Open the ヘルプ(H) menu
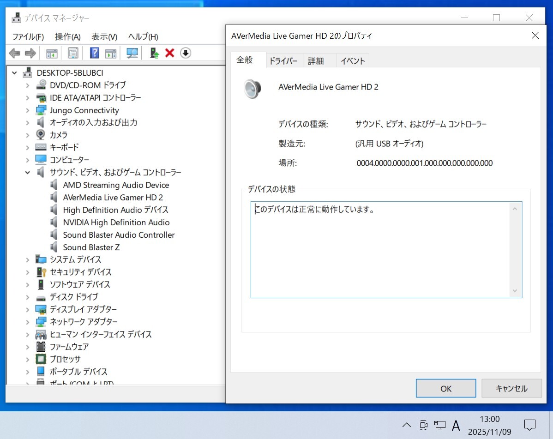553x439 pixels. (x=143, y=36)
